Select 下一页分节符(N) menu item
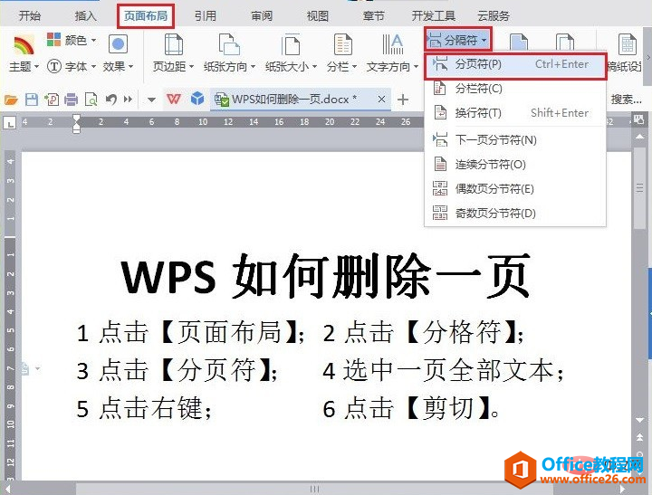This screenshot has width=652, height=495. pyautogui.click(x=515, y=140)
